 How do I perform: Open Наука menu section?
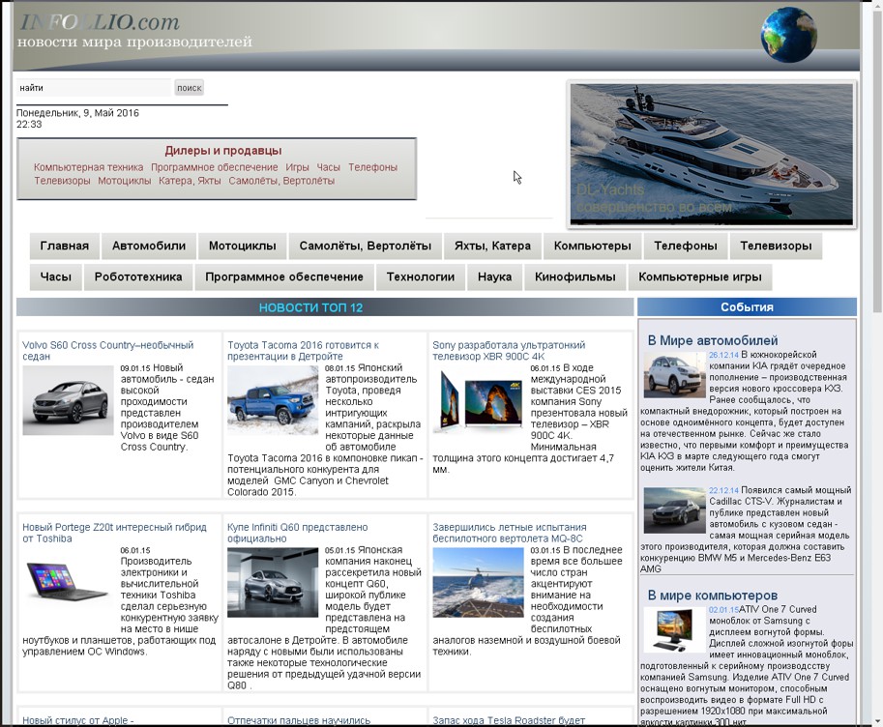494,277
